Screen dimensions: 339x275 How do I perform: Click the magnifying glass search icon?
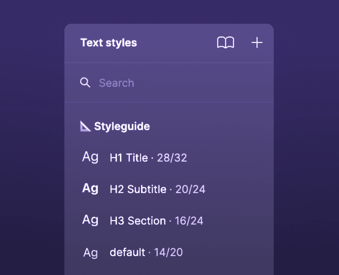click(85, 82)
